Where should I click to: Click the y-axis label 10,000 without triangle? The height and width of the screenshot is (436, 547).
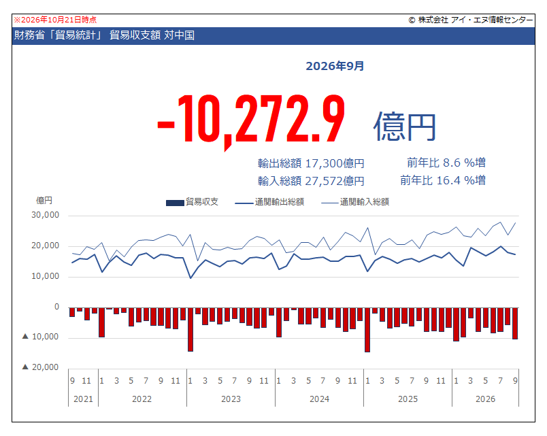[x=46, y=277]
